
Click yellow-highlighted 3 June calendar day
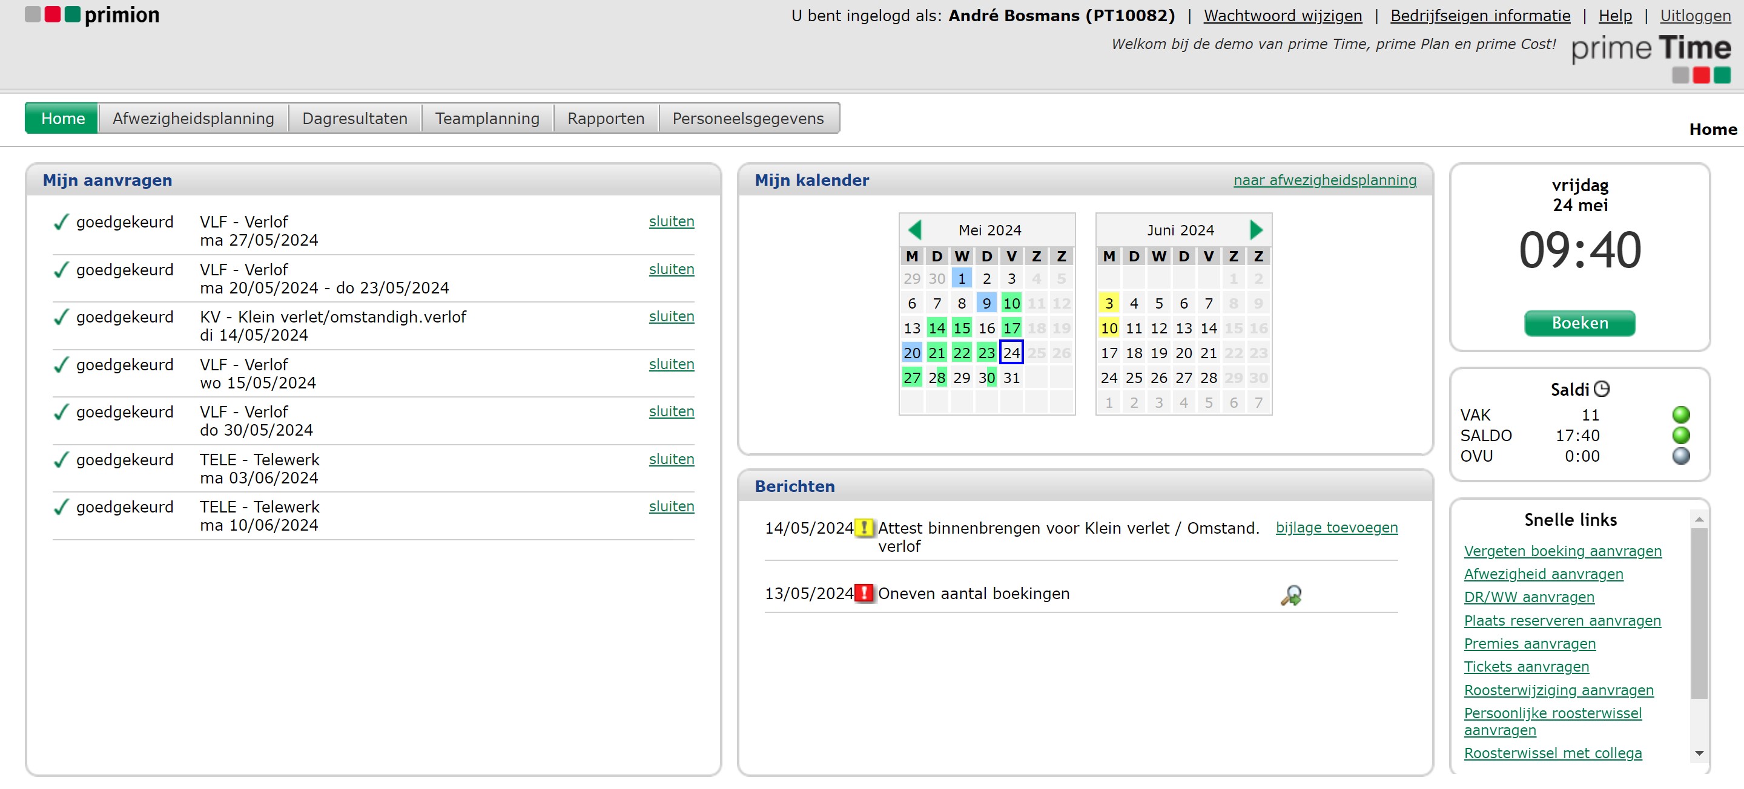point(1108,303)
